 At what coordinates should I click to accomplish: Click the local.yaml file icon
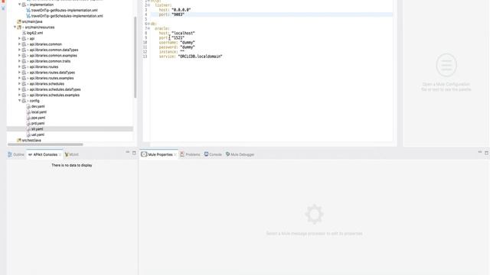pyautogui.click(x=28, y=112)
